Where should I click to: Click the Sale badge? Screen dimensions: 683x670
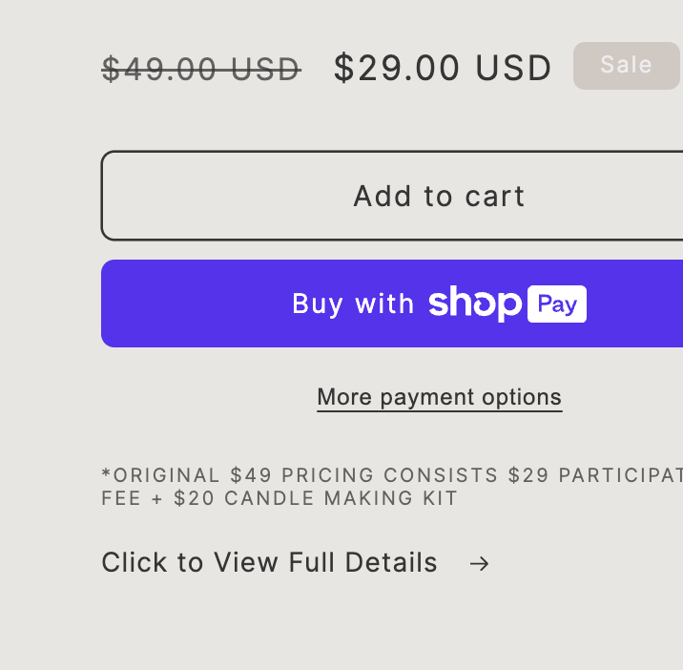click(626, 66)
